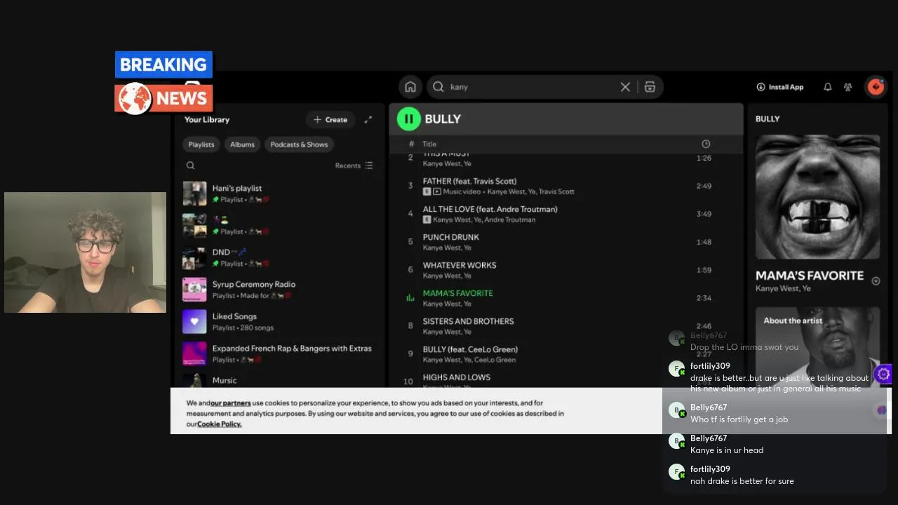This screenshot has height=505, width=898.
Task: Click the Create button in Your Library
Action: click(x=330, y=120)
